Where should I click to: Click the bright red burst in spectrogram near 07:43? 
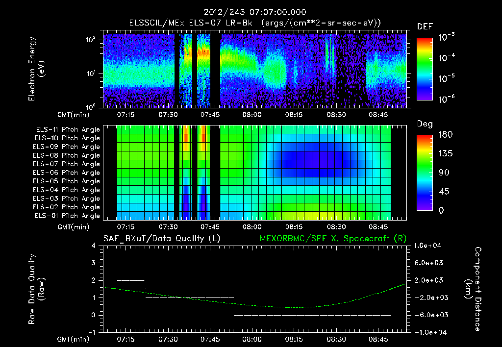[203, 52]
